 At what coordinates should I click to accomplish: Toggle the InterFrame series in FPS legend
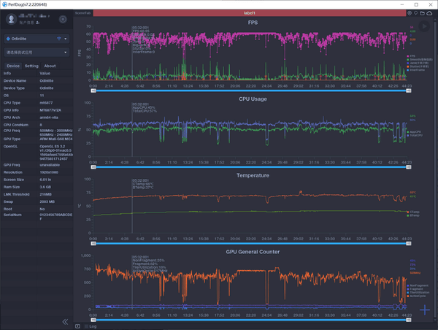(x=415, y=69)
